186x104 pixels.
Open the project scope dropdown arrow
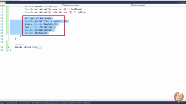pos(62,5)
